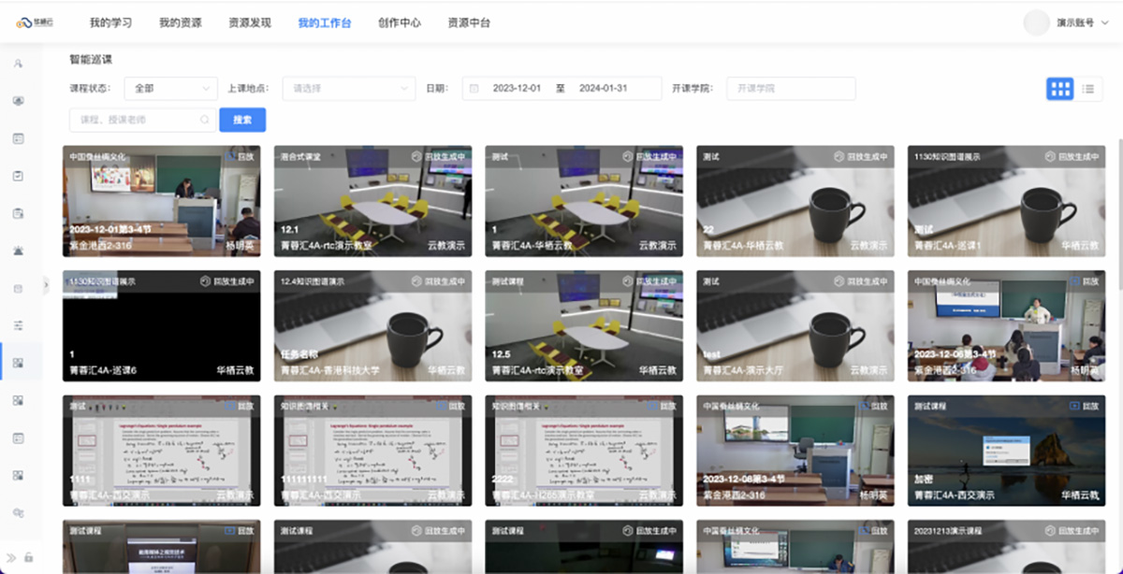
Task: Click 回放 badge on 2023-12-08 card
Action: click(872, 407)
